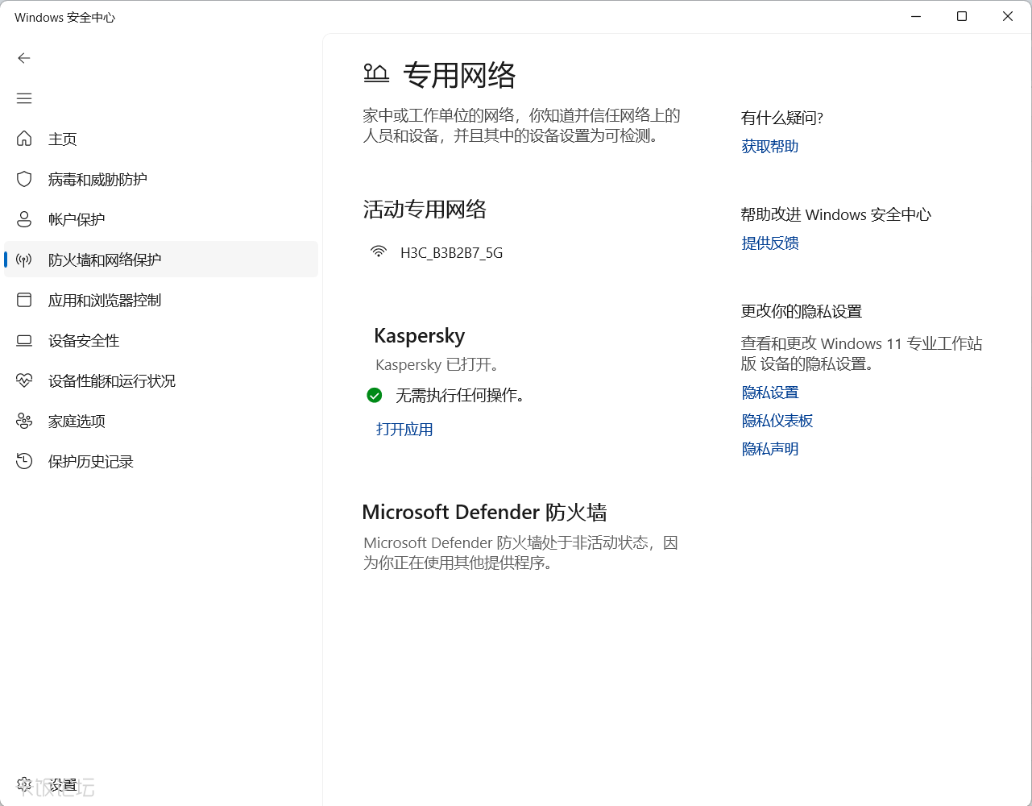Click the 获取帮助 link
This screenshot has height=806, width=1032.
tap(770, 147)
